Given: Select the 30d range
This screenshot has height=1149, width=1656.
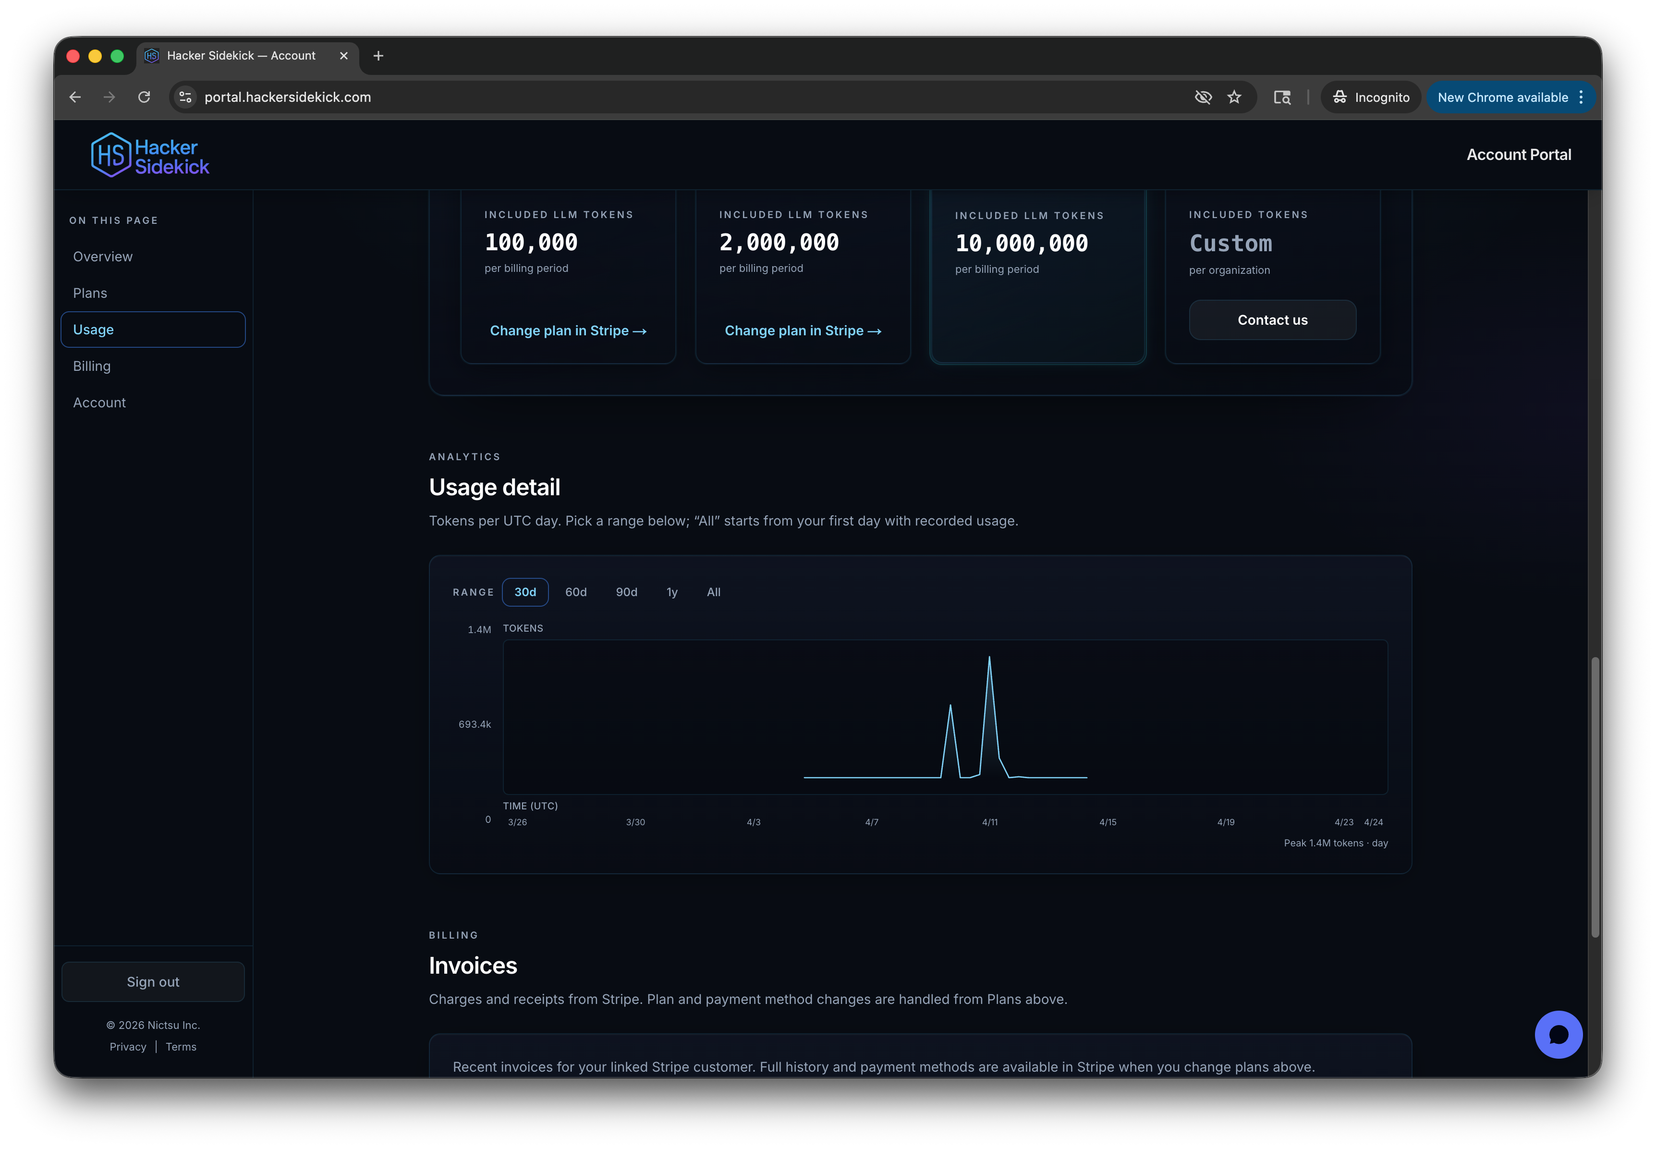Looking at the screenshot, I should tap(524, 592).
